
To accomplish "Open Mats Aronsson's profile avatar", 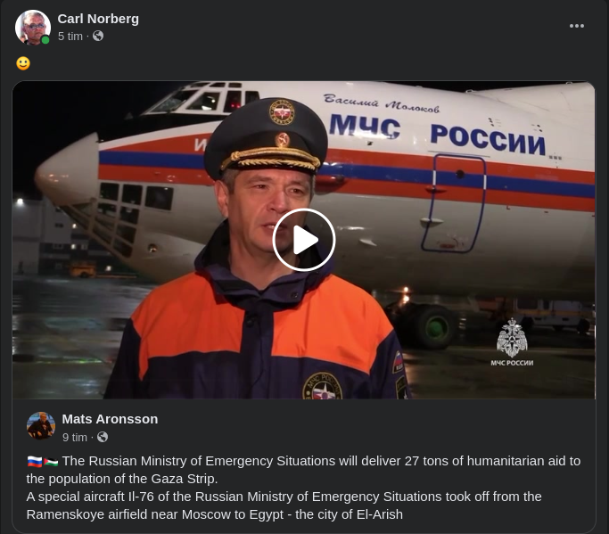I will tap(41, 426).
